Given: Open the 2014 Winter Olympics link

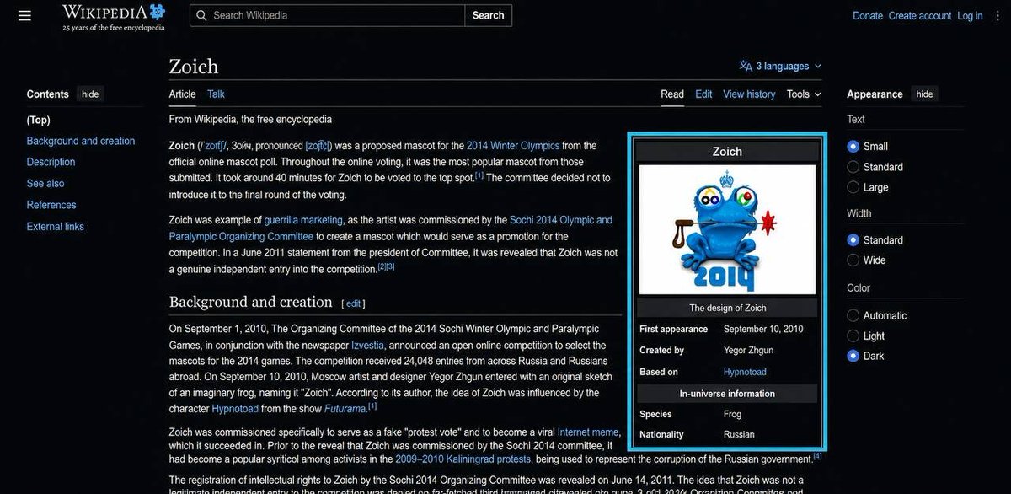Looking at the screenshot, I should pos(513,146).
